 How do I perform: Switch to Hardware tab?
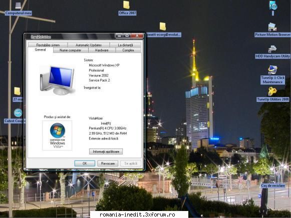click(102, 50)
